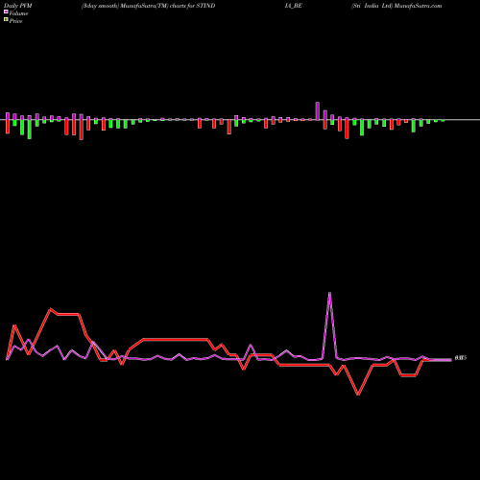Click the 'IA_BE' symbol text

click(x=293, y=6)
